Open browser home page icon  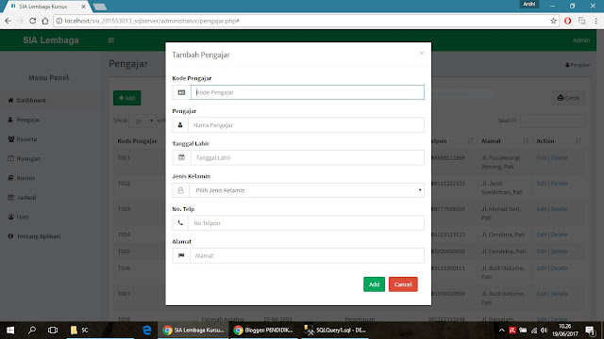point(45,21)
